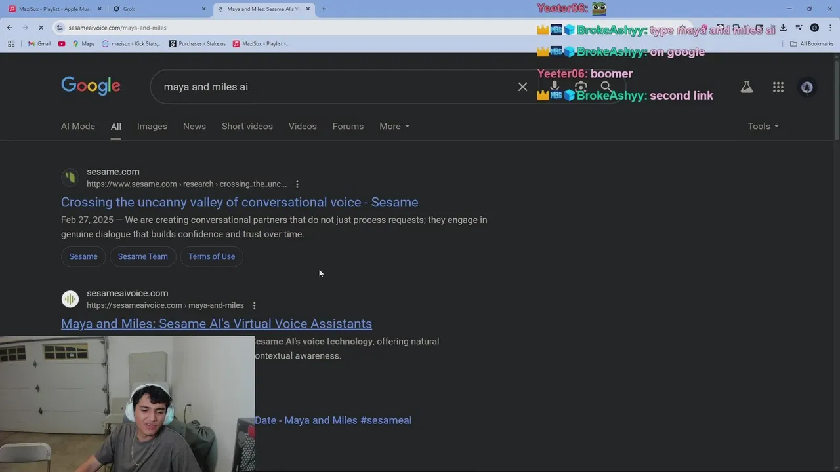
Task: Submit the search with magnifier icon
Action: coord(606,87)
